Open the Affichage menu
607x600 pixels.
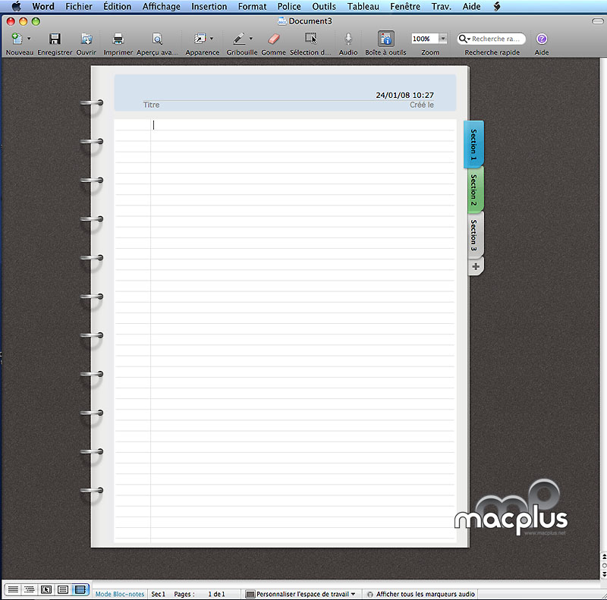(162, 6)
